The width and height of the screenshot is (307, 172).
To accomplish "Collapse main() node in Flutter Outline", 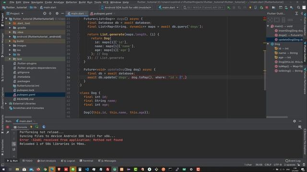I will pyautogui.click(x=268, y=26).
